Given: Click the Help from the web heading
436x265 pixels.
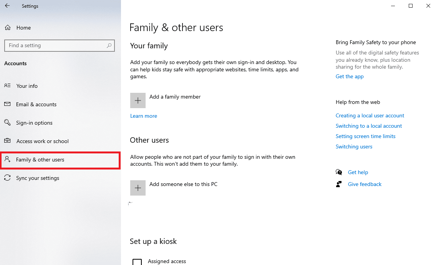Looking at the screenshot, I should [358, 102].
